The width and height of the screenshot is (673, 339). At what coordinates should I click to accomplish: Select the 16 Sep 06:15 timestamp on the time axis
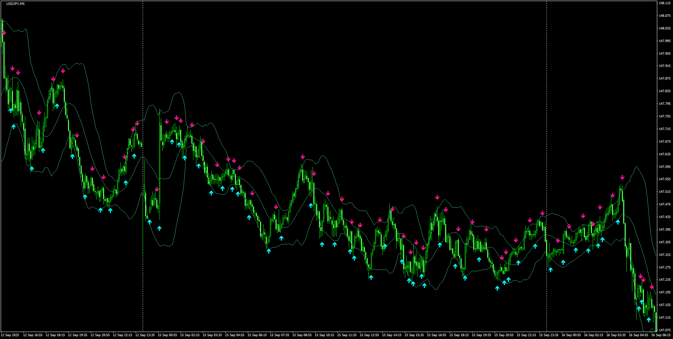[x=662, y=335]
